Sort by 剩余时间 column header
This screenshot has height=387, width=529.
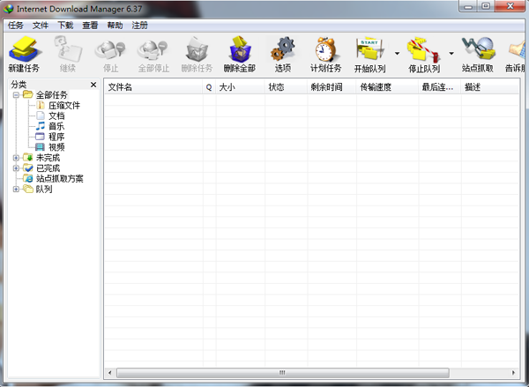[332, 87]
